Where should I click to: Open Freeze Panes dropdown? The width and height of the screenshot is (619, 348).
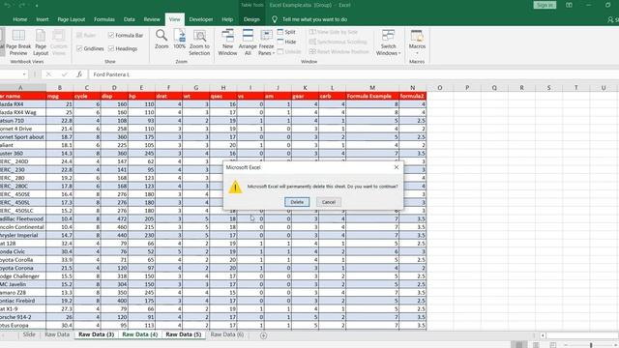[x=267, y=43]
